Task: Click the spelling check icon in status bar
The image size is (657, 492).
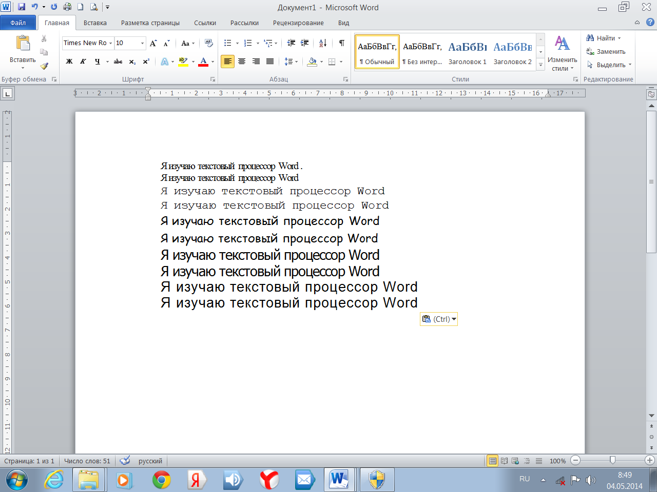Action: pyautogui.click(x=125, y=461)
